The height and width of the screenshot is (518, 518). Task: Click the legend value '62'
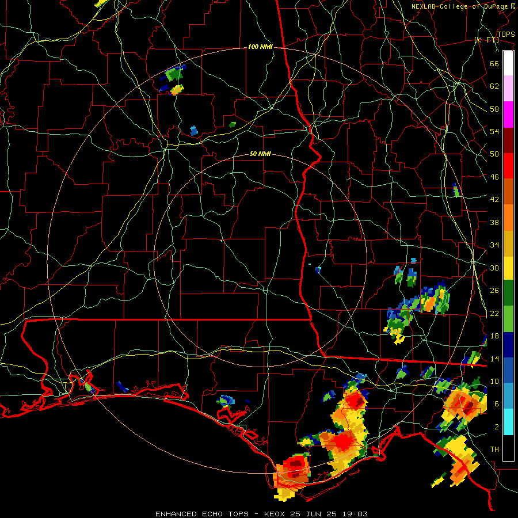[x=494, y=86]
